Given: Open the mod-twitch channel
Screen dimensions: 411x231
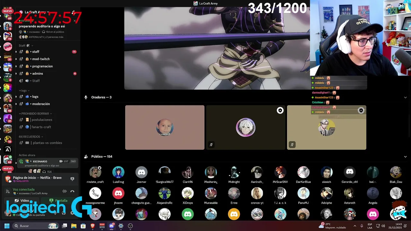Looking at the screenshot, I should pyautogui.click(x=48, y=59).
